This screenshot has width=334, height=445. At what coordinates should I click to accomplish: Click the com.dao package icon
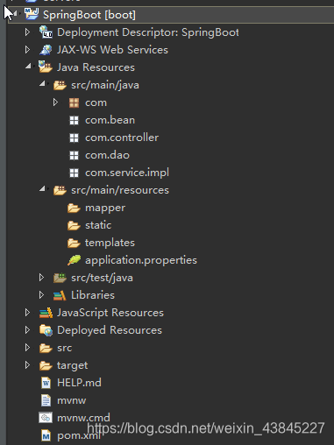coord(74,155)
